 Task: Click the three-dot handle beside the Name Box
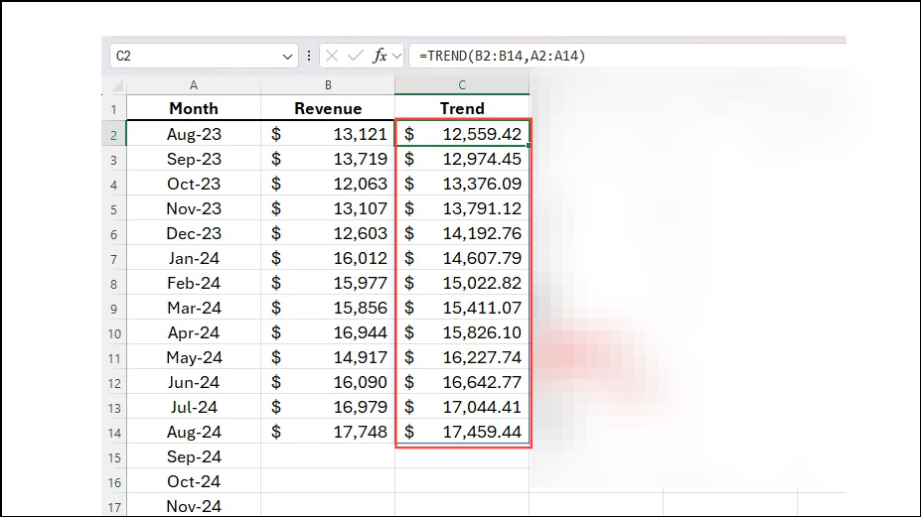pos(309,56)
